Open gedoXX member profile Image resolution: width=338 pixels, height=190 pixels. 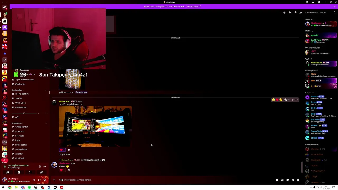click(x=321, y=35)
